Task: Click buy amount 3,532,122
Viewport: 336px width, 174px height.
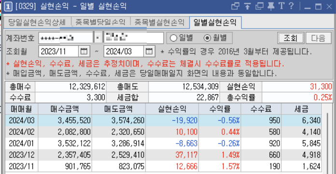Action: [x=74, y=144]
